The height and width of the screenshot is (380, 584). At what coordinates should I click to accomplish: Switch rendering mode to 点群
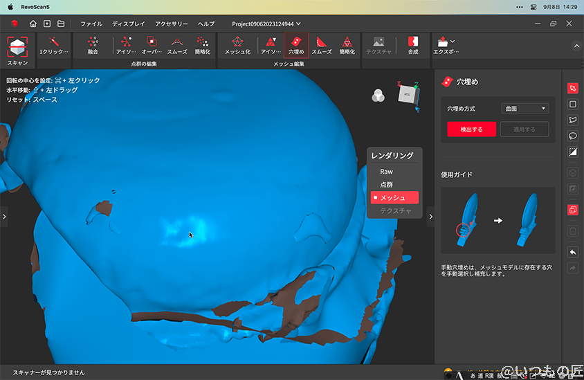click(x=386, y=184)
